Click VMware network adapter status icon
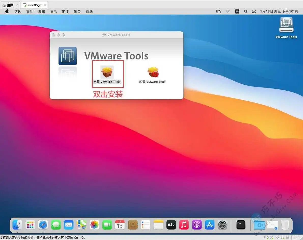303x240 pixels. [x=277, y=237]
